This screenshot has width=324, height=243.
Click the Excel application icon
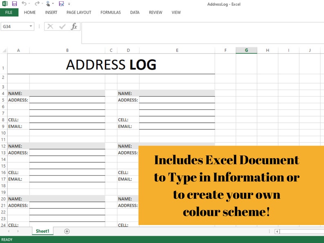coord(5,4)
